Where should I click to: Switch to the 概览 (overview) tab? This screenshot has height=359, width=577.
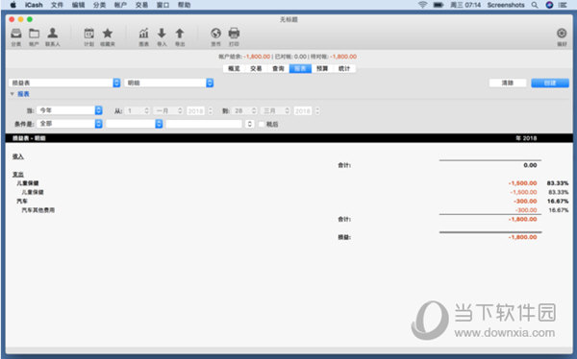click(234, 69)
